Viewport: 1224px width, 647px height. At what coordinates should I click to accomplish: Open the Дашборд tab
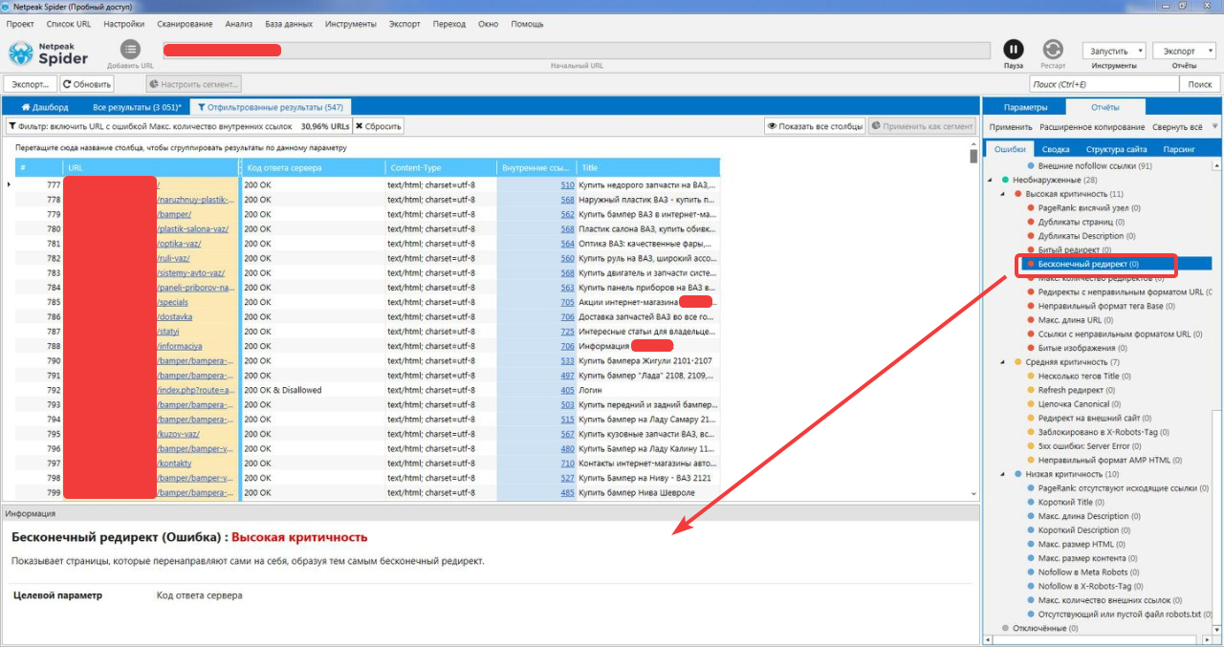point(44,107)
